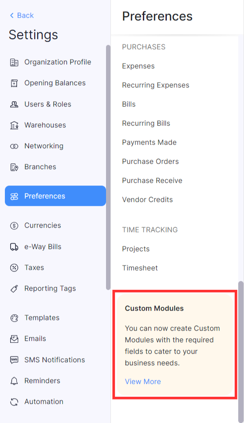Open Recurring Expenses preferences
244x423 pixels.
156,85
